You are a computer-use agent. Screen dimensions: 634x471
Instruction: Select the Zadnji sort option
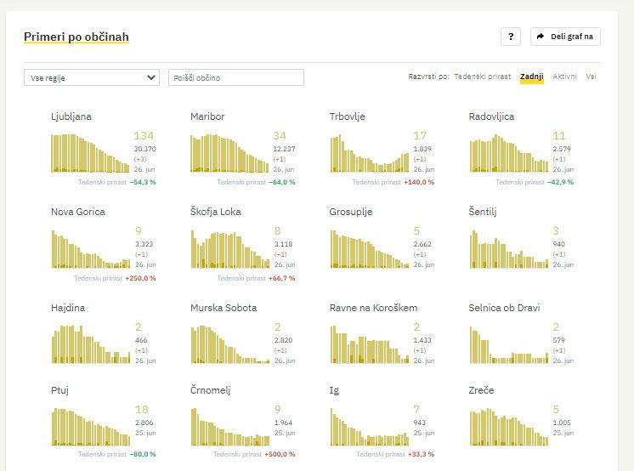tap(531, 77)
